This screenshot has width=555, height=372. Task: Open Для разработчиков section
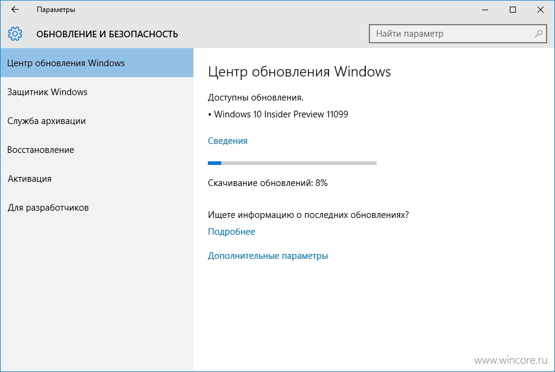tap(96, 208)
